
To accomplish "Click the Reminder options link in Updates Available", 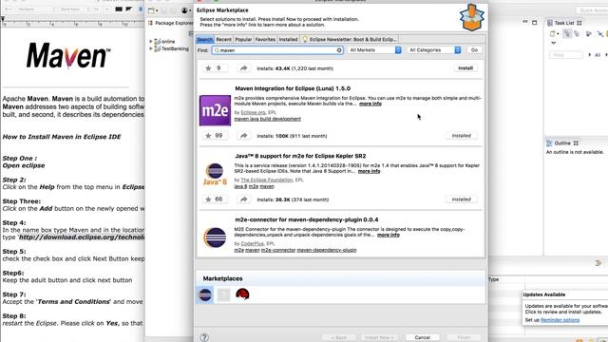I will point(560,320).
